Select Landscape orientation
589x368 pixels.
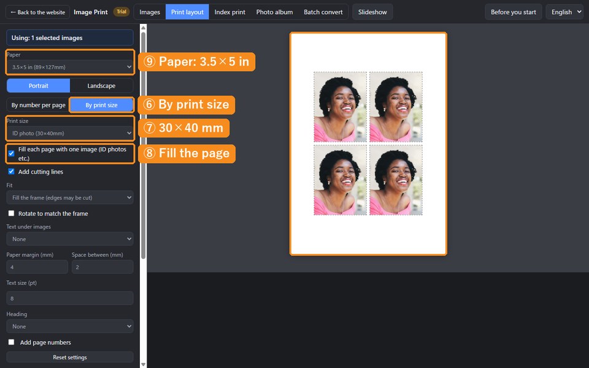click(101, 86)
